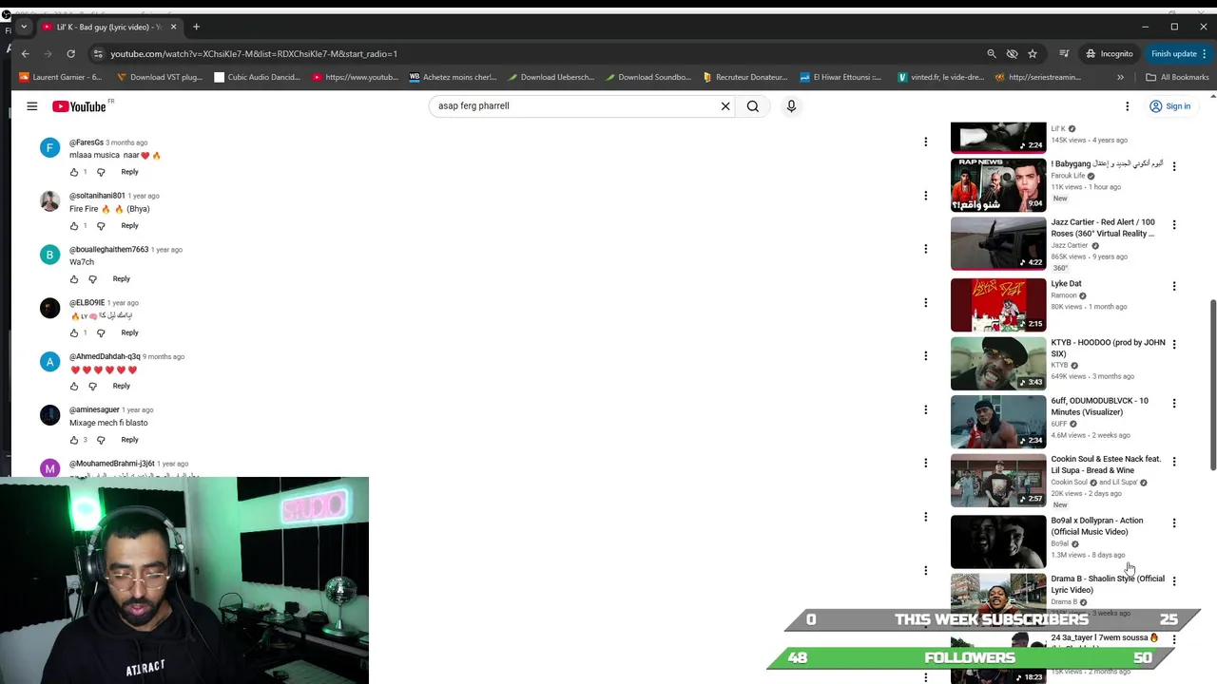Go back with browser back arrow
The width and height of the screenshot is (1217, 684).
coord(26,54)
